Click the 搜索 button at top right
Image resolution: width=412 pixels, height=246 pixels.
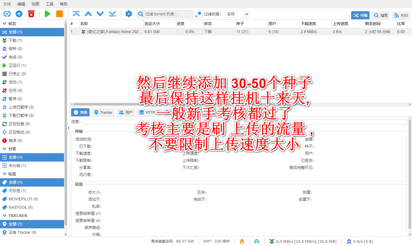381,15
